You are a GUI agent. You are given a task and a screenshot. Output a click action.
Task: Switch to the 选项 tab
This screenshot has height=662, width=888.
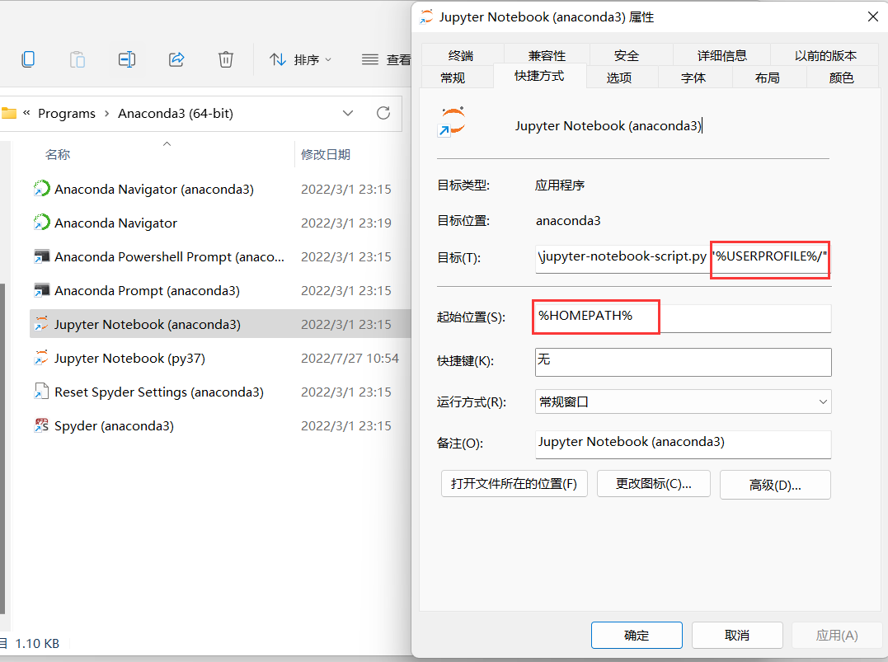pyautogui.click(x=618, y=77)
